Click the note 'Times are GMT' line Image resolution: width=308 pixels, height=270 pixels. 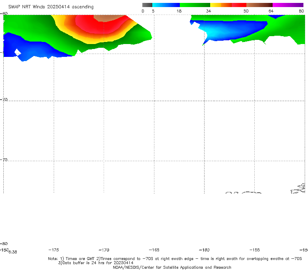point(175,259)
